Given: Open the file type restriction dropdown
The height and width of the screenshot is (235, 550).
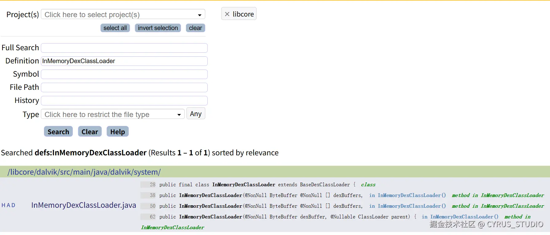Looking at the screenshot, I should (x=112, y=114).
